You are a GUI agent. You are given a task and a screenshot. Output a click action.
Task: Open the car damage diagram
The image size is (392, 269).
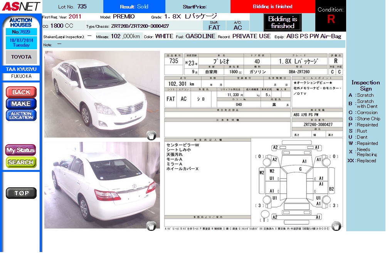[296, 183]
